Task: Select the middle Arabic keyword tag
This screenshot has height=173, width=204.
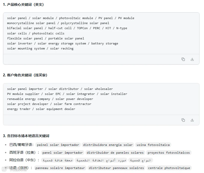Action: tap(101, 160)
